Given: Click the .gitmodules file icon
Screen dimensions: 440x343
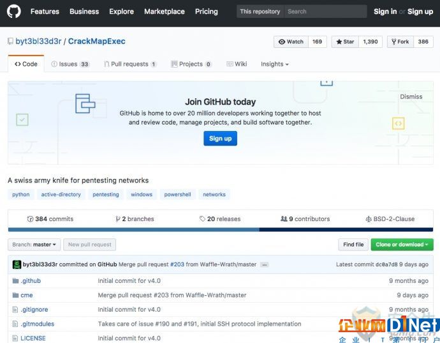Looking at the screenshot, I should pyautogui.click(x=15, y=324).
